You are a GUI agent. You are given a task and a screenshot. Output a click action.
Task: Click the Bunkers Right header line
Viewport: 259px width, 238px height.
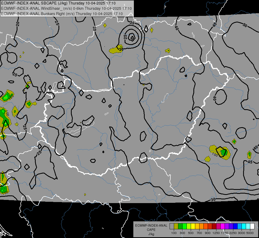pyautogui.click(x=62, y=14)
